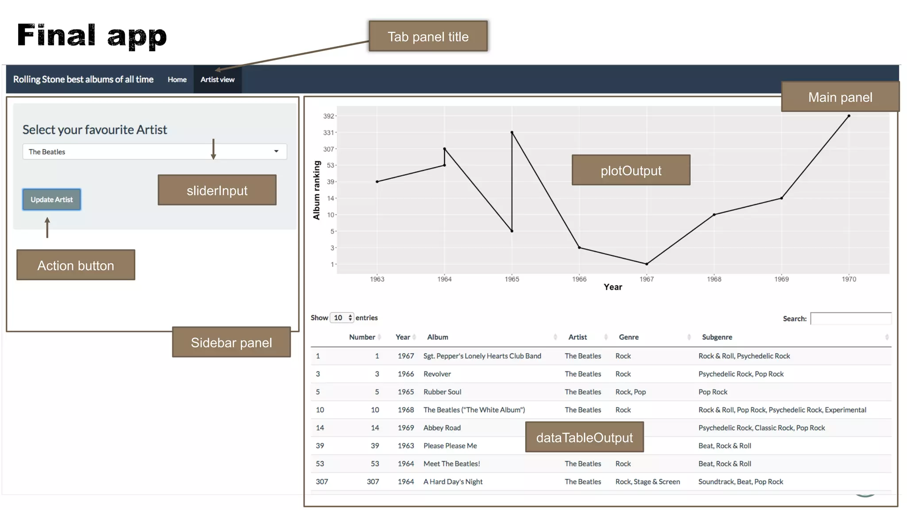Click the Pop Rock subgenre cell for Rubber Soul
907x510 pixels.
click(x=713, y=392)
